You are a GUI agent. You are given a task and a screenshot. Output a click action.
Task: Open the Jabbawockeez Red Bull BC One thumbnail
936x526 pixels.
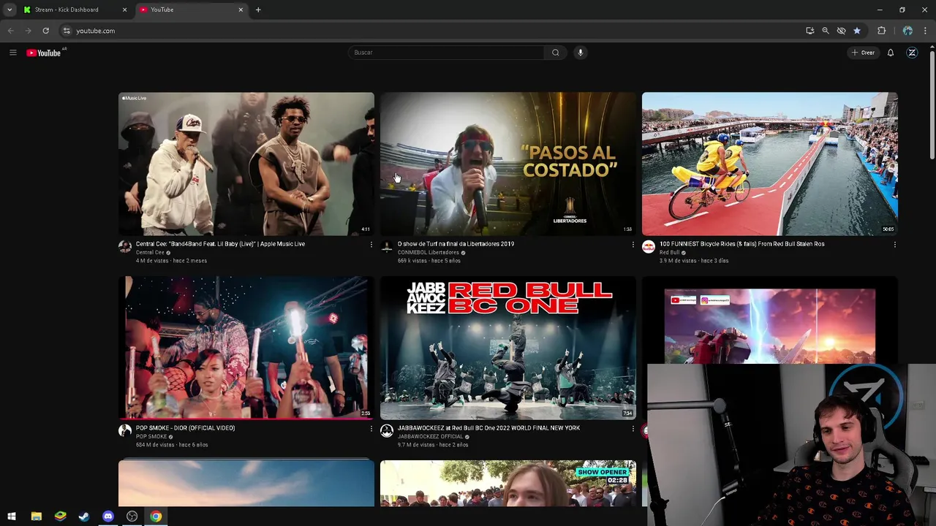tap(508, 348)
